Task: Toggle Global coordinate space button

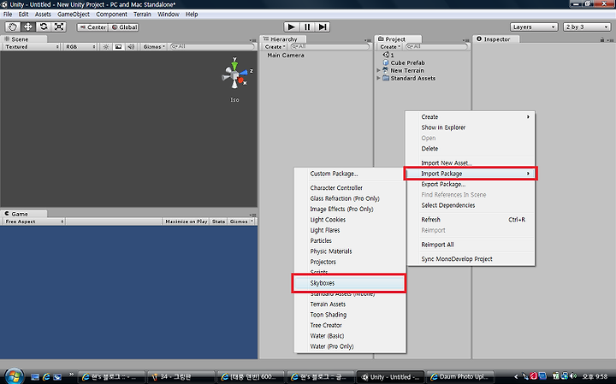Action: pos(124,27)
